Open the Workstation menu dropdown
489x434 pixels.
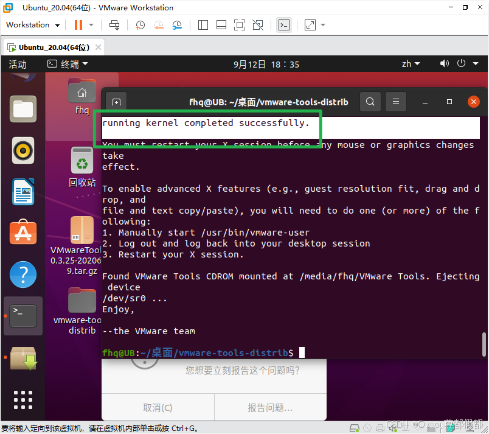pyautogui.click(x=33, y=25)
